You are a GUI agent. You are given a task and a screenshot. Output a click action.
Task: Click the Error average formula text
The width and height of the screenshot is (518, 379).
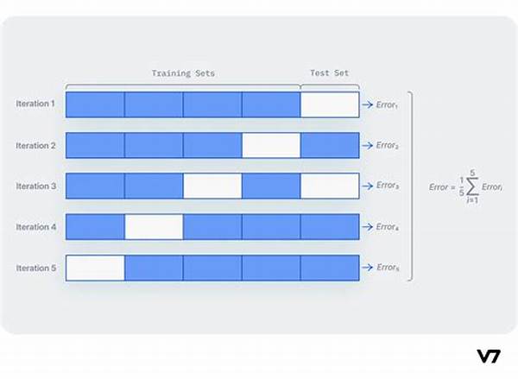pyautogui.click(x=466, y=186)
